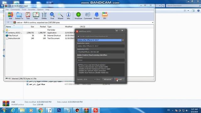The width and height of the screenshot is (201, 113).
Task: Open the Help menu
Action: pyautogui.click(x=47, y=10)
